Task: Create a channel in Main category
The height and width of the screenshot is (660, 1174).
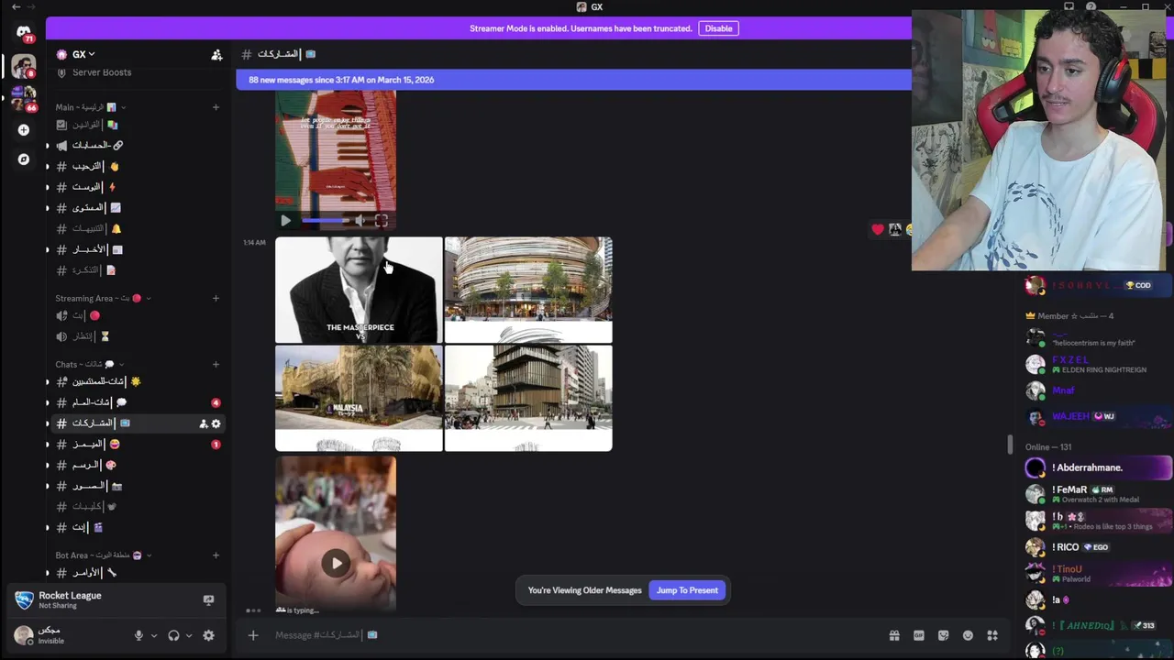Action: coord(216,107)
